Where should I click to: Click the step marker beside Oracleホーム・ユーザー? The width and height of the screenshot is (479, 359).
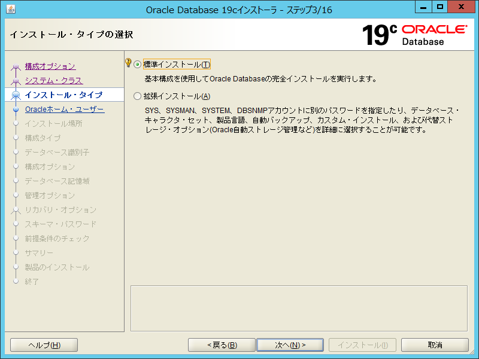click(x=16, y=109)
